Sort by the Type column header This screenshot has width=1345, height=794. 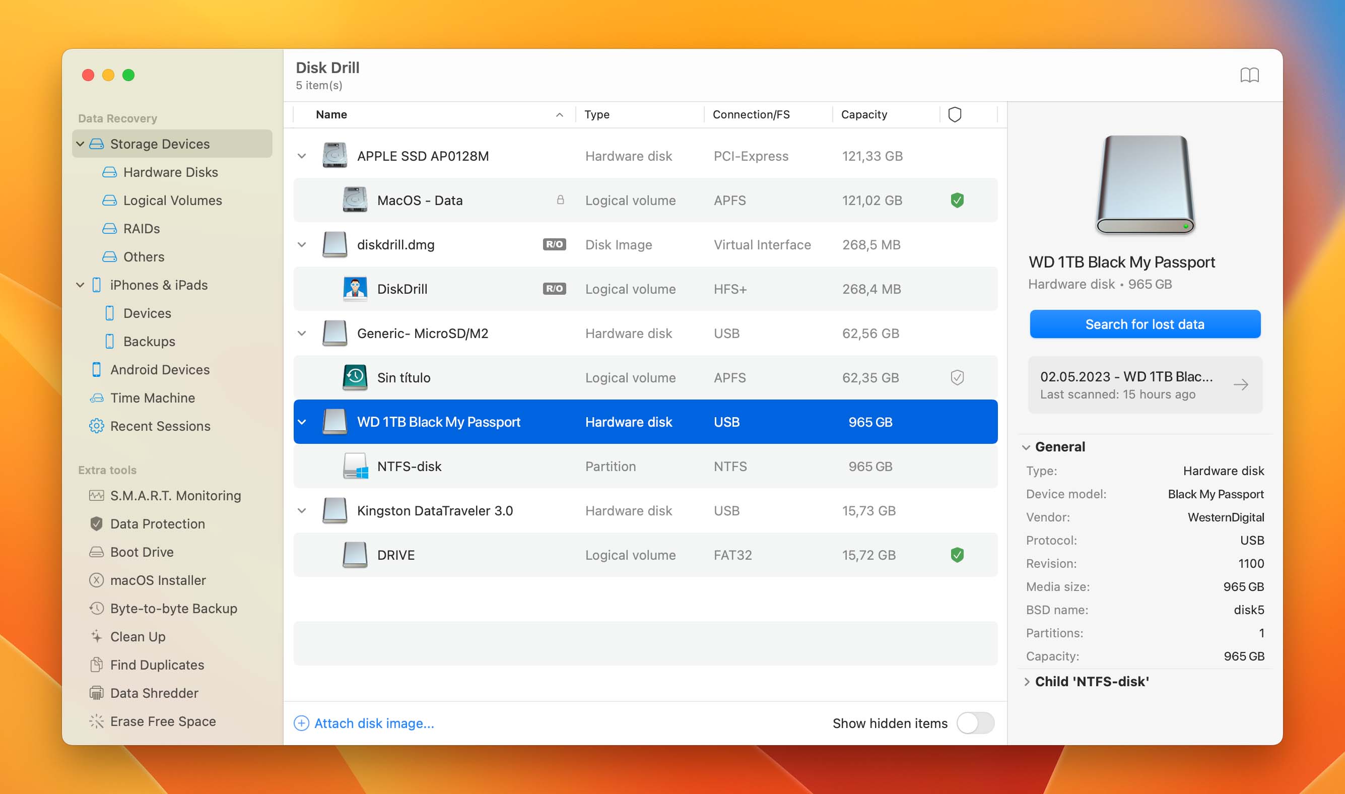(x=639, y=114)
